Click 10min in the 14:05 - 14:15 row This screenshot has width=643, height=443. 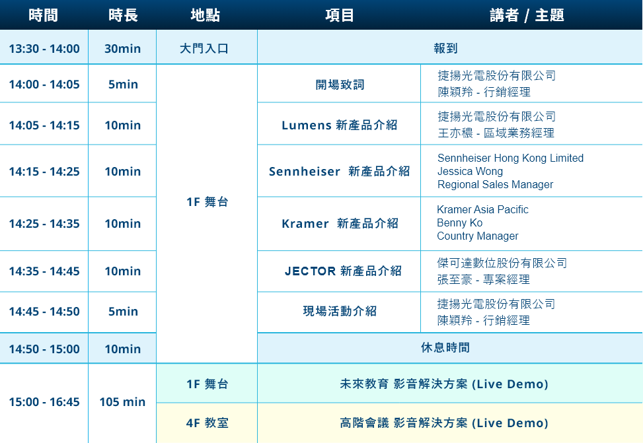pos(123,125)
